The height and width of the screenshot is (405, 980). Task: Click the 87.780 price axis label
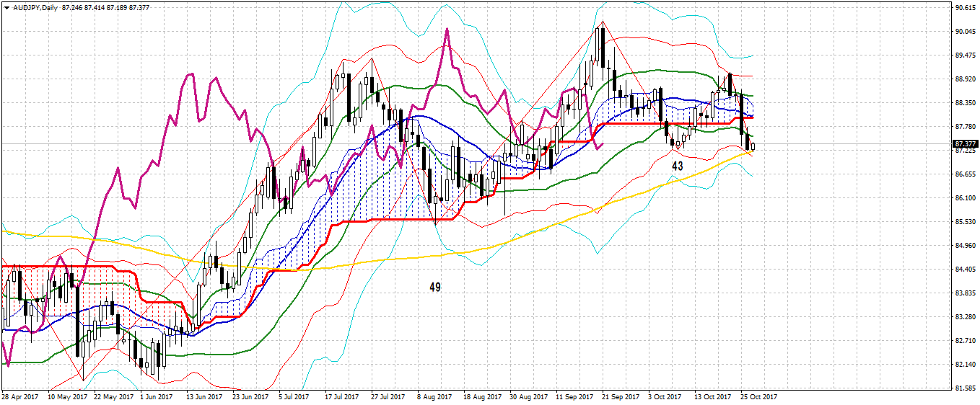964,127
